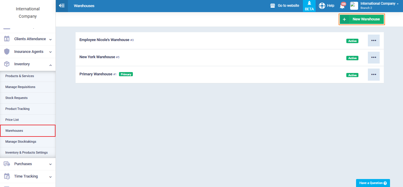This screenshot has height=187, width=403.
Task: Open the Products & Services menu item
Action: tap(19, 76)
